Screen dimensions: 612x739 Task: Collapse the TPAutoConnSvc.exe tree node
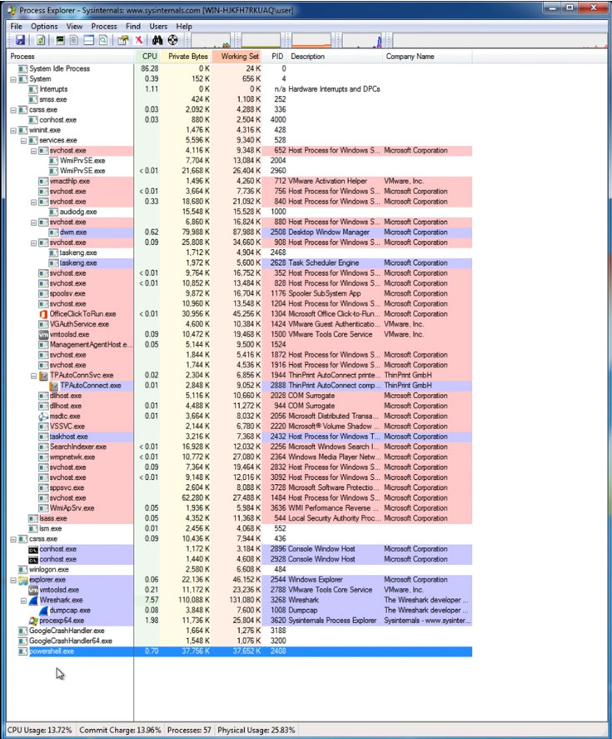pyautogui.click(x=33, y=376)
